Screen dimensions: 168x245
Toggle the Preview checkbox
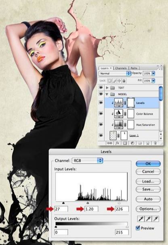click(138, 228)
